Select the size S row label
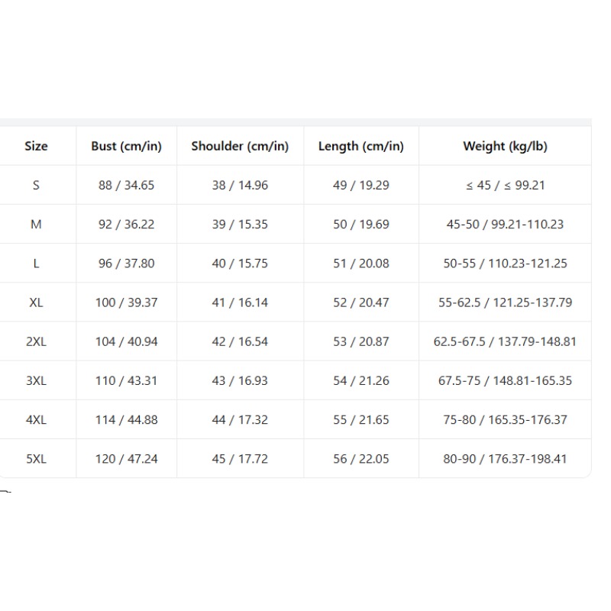This screenshot has width=611, height=611. coord(36,185)
